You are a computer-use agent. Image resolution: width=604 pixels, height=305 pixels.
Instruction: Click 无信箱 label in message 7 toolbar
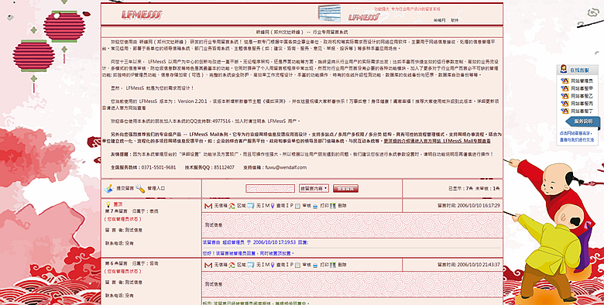tap(221, 206)
